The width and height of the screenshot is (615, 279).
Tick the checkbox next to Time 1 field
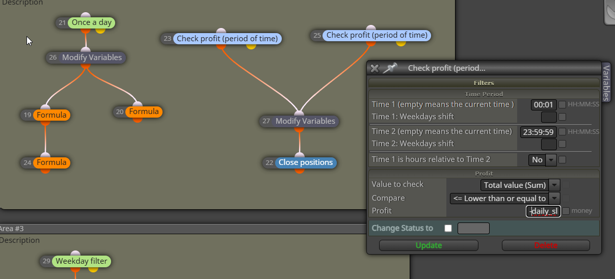click(x=562, y=104)
